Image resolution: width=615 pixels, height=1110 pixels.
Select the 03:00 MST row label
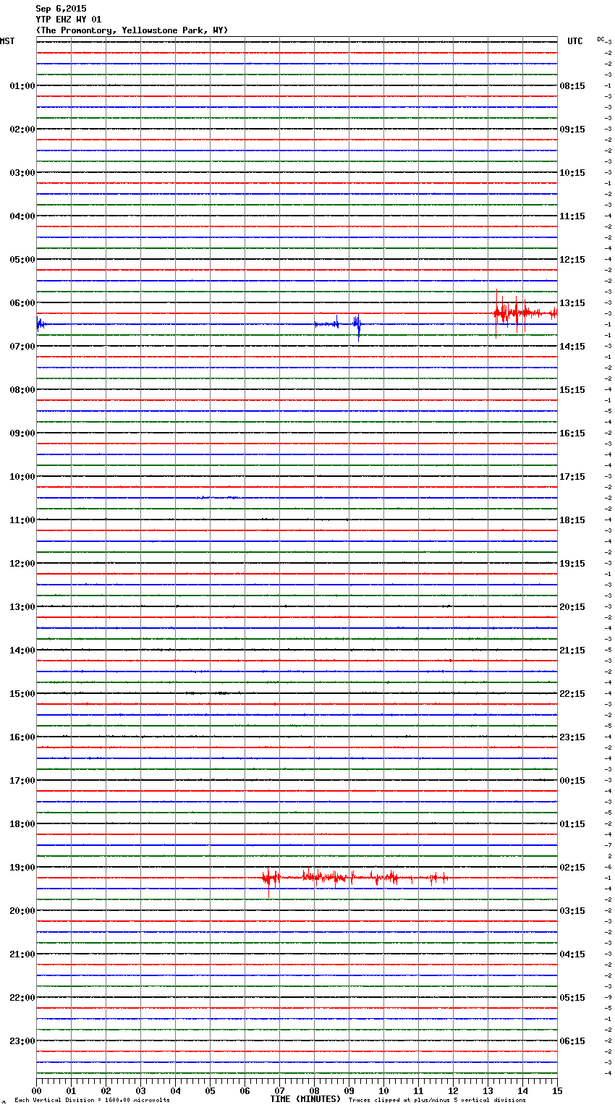[x=22, y=173]
